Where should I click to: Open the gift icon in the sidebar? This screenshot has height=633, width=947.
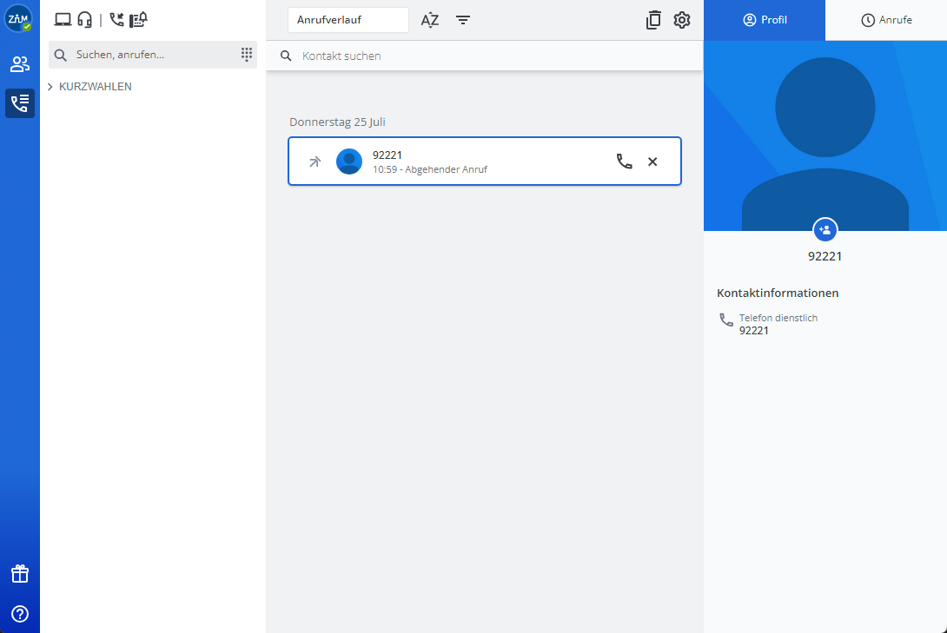tap(19, 574)
